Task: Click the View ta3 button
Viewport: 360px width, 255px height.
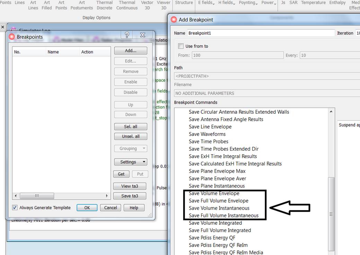Action: 130,186
